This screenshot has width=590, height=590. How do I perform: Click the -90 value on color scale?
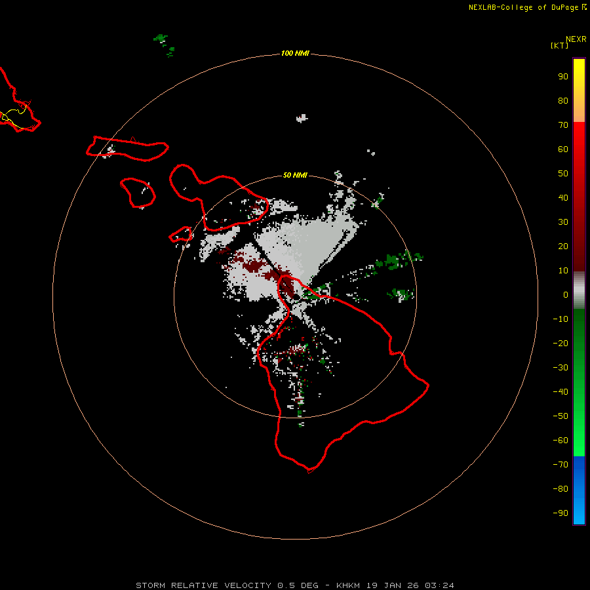(x=560, y=513)
